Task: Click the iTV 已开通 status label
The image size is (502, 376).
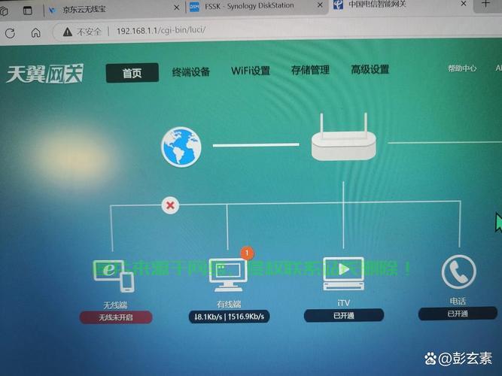Action: [x=344, y=316]
